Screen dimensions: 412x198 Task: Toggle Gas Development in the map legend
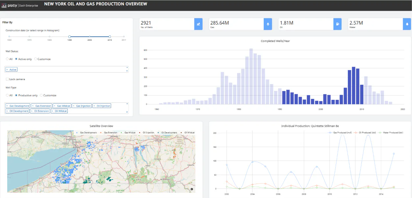86,133
